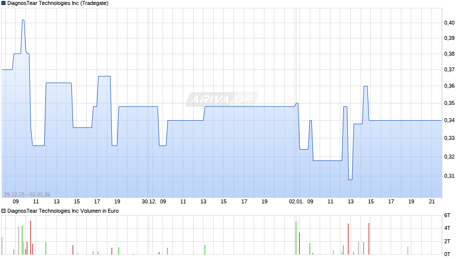
Task: Click the price peak above 0,40
Action: [23, 20]
